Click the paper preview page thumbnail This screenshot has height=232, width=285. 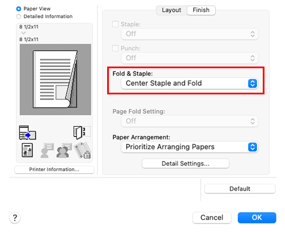click(x=55, y=80)
